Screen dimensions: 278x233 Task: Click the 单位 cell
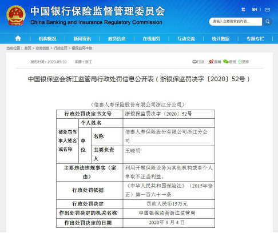click(x=85, y=146)
